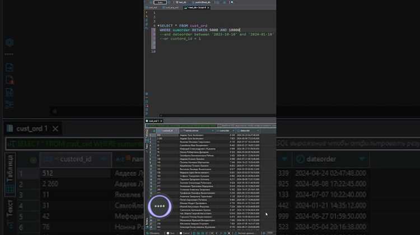
Task: Place the cursor in the 'SELECT * FROM cust_ord' line
Action: coord(184,26)
